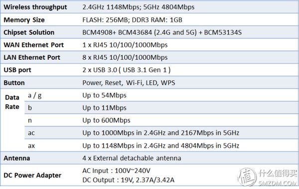Click the LAN Ethernet Port value 8 x RJ45
This screenshot has width=299, height=189.
(x=125, y=58)
